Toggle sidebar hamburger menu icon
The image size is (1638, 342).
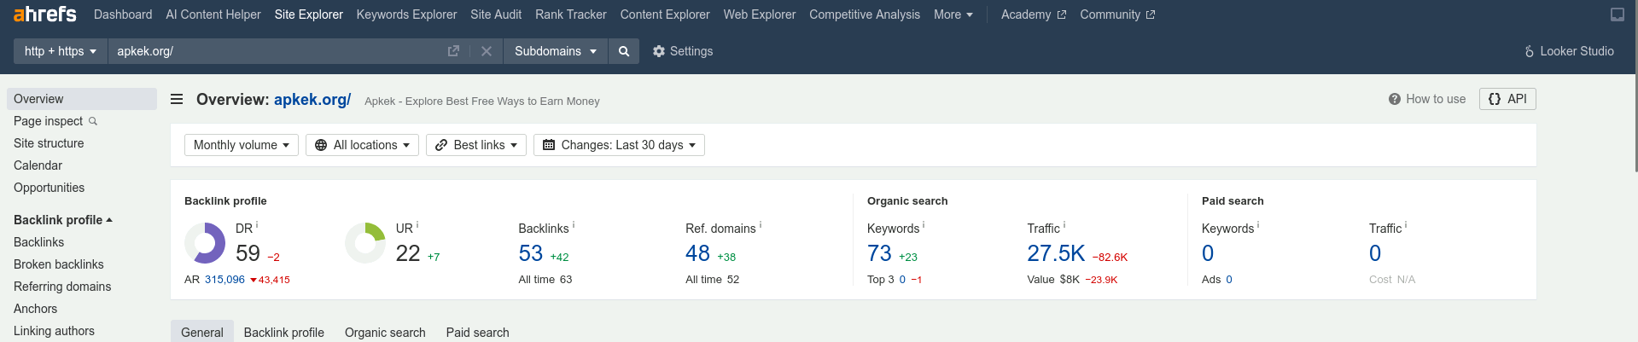pyautogui.click(x=177, y=99)
